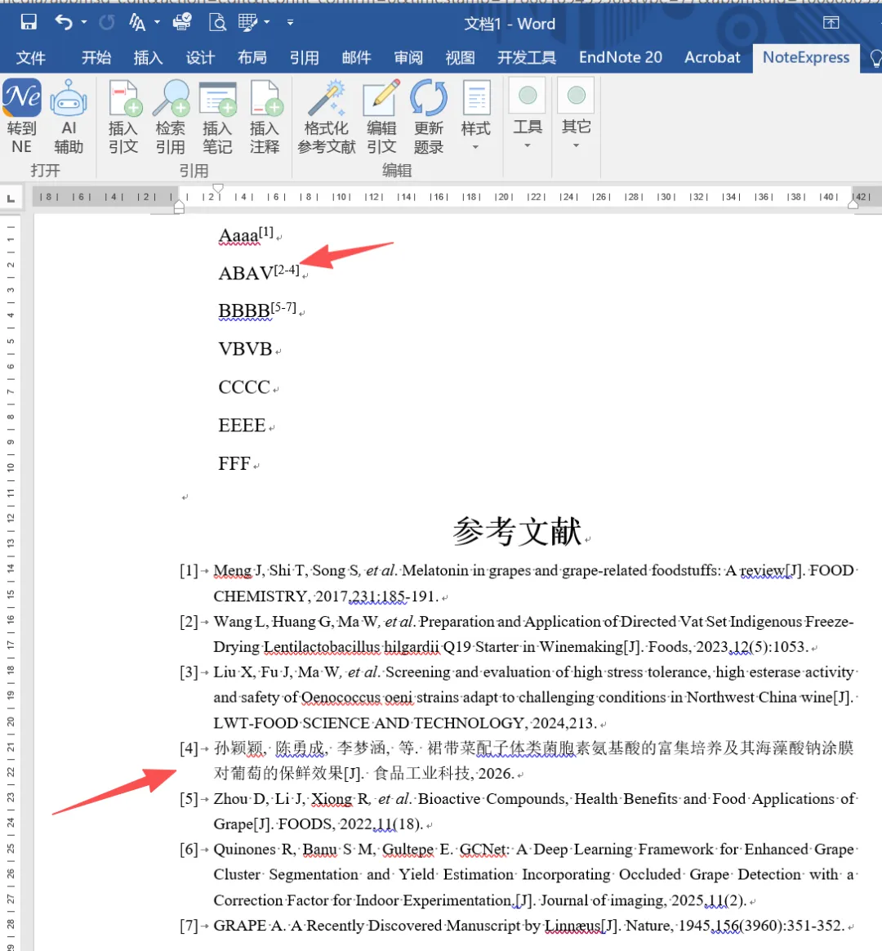Switch to the 审阅 tab
The width and height of the screenshot is (882, 951).
[x=408, y=58]
